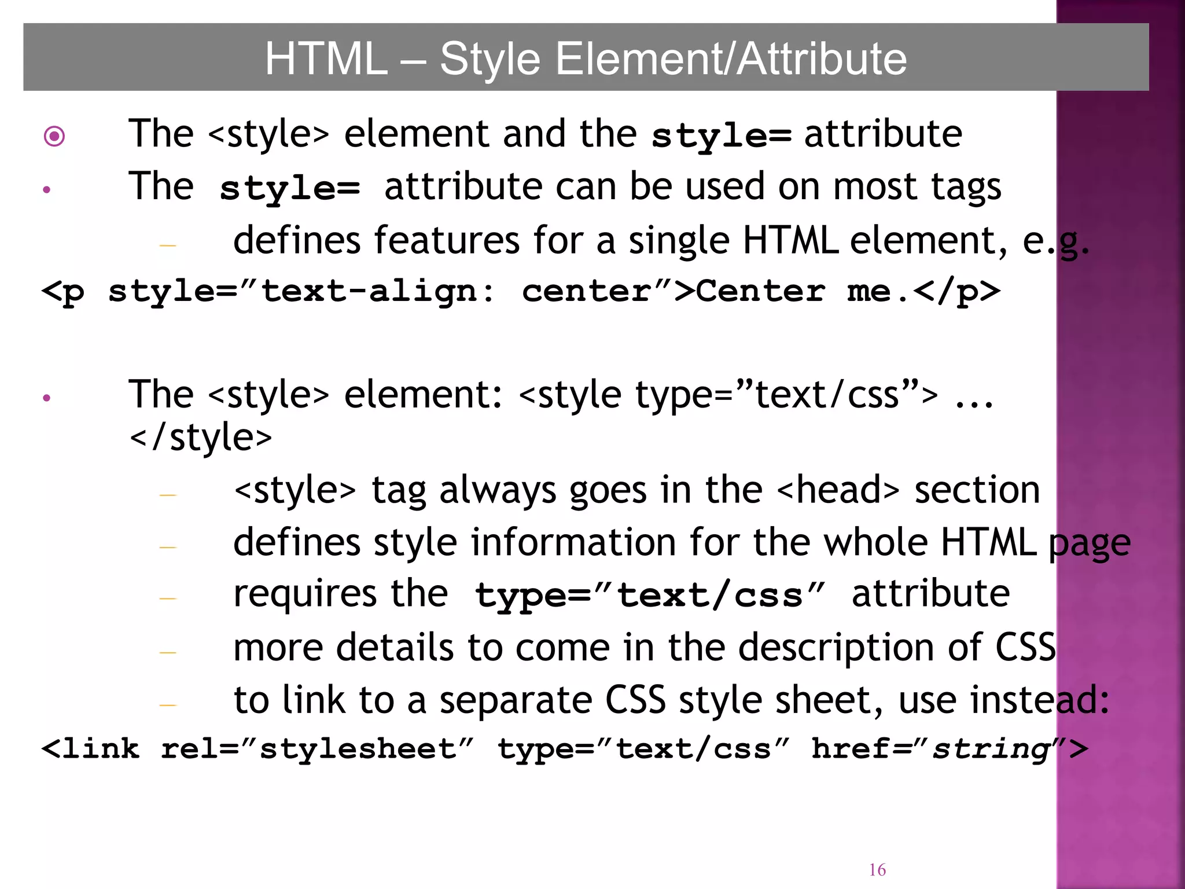Viewport: 1185px width, 889px height.
Task: Click the line 'The <style> element and the style= attribute'
Action: (x=545, y=134)
